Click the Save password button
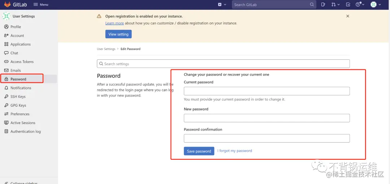 pyautogui.click(x=199, y=151)
